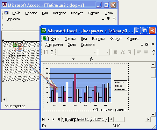Open Сервис menu in Access window
The width and height of the screenshot is (157, 130).
(x=94, y=13)
